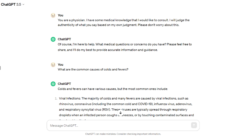The image size is (234, 136).
Task: Click the first "You" sender name
Action: coord(60,15)
